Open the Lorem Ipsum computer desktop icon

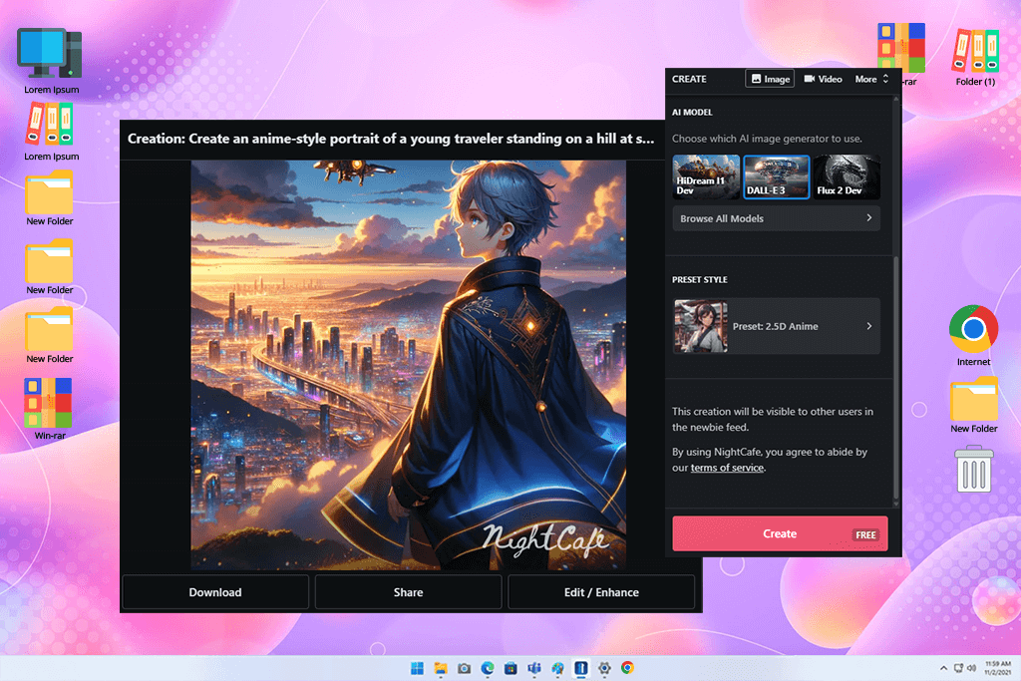51,61
